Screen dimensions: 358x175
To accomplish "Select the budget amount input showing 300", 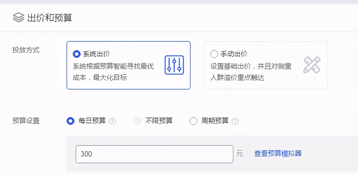I will click(154, 154).
